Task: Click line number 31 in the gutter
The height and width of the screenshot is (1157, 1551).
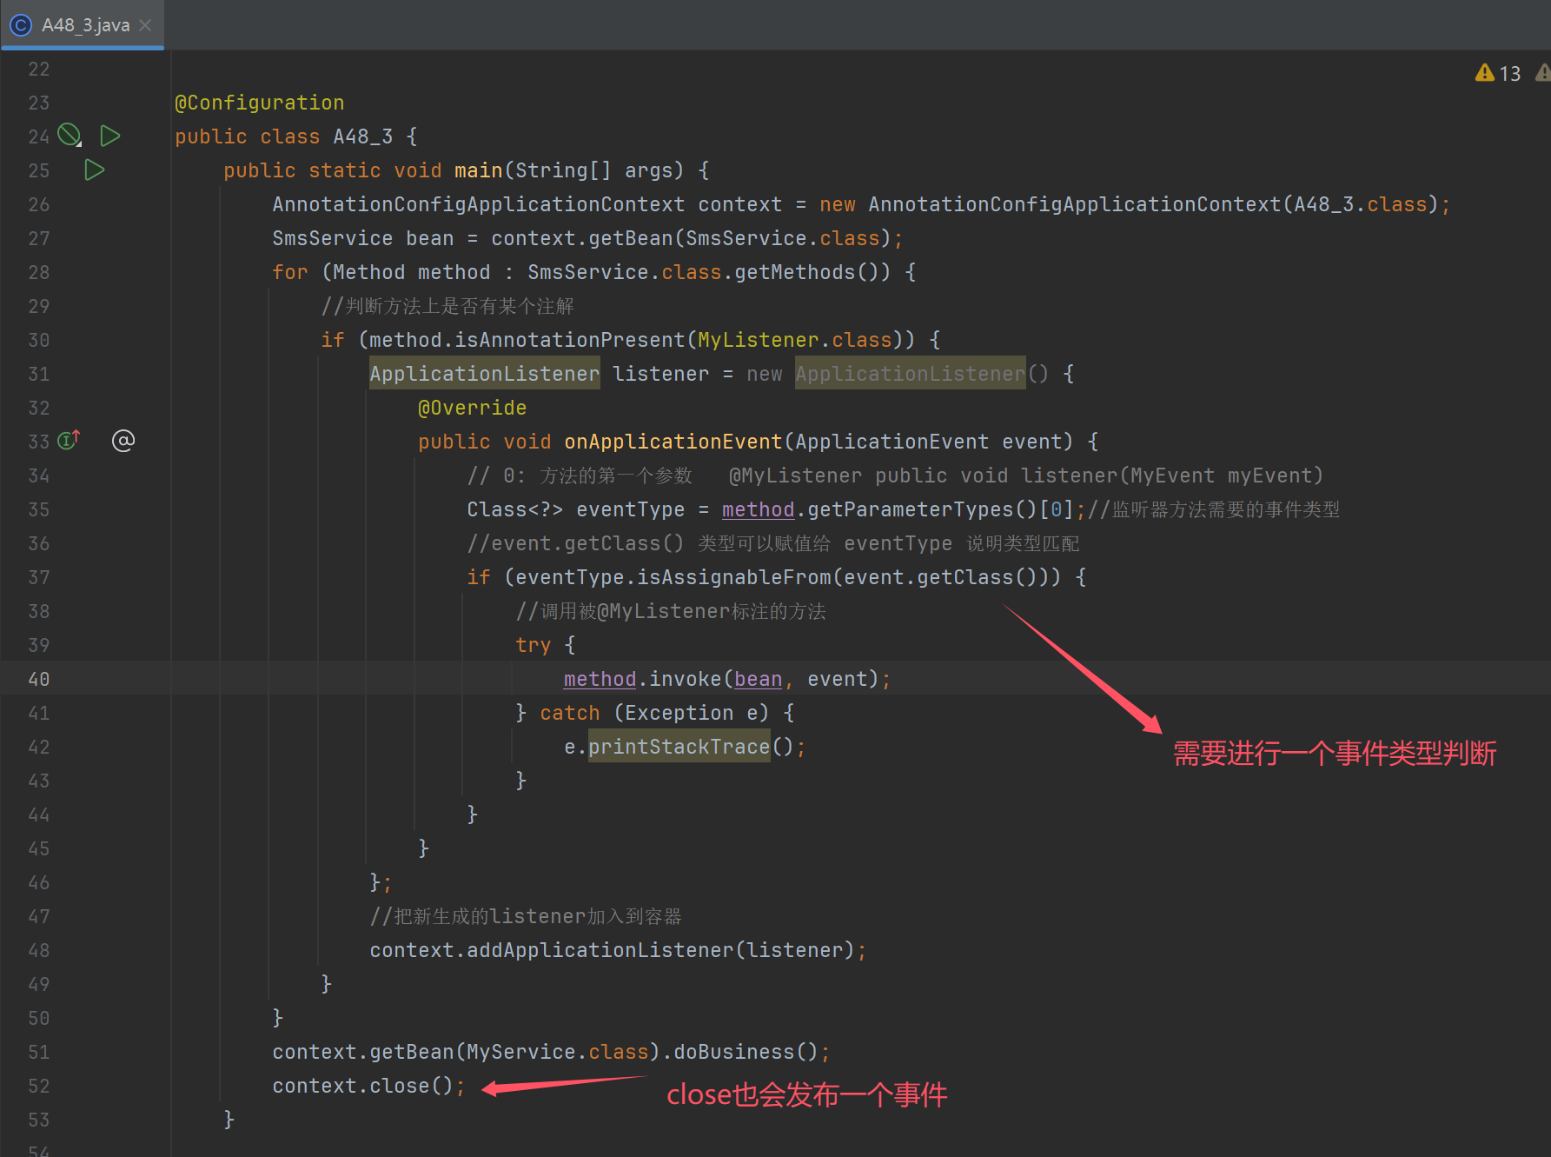Action: point(38,374)
